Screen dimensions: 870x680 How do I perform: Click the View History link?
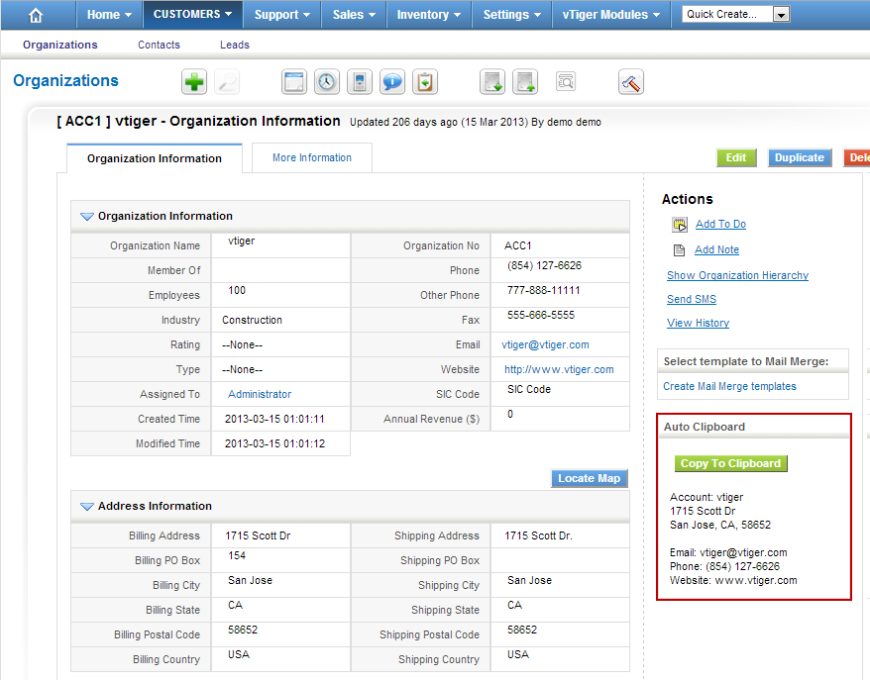click(x=698, y=323)
